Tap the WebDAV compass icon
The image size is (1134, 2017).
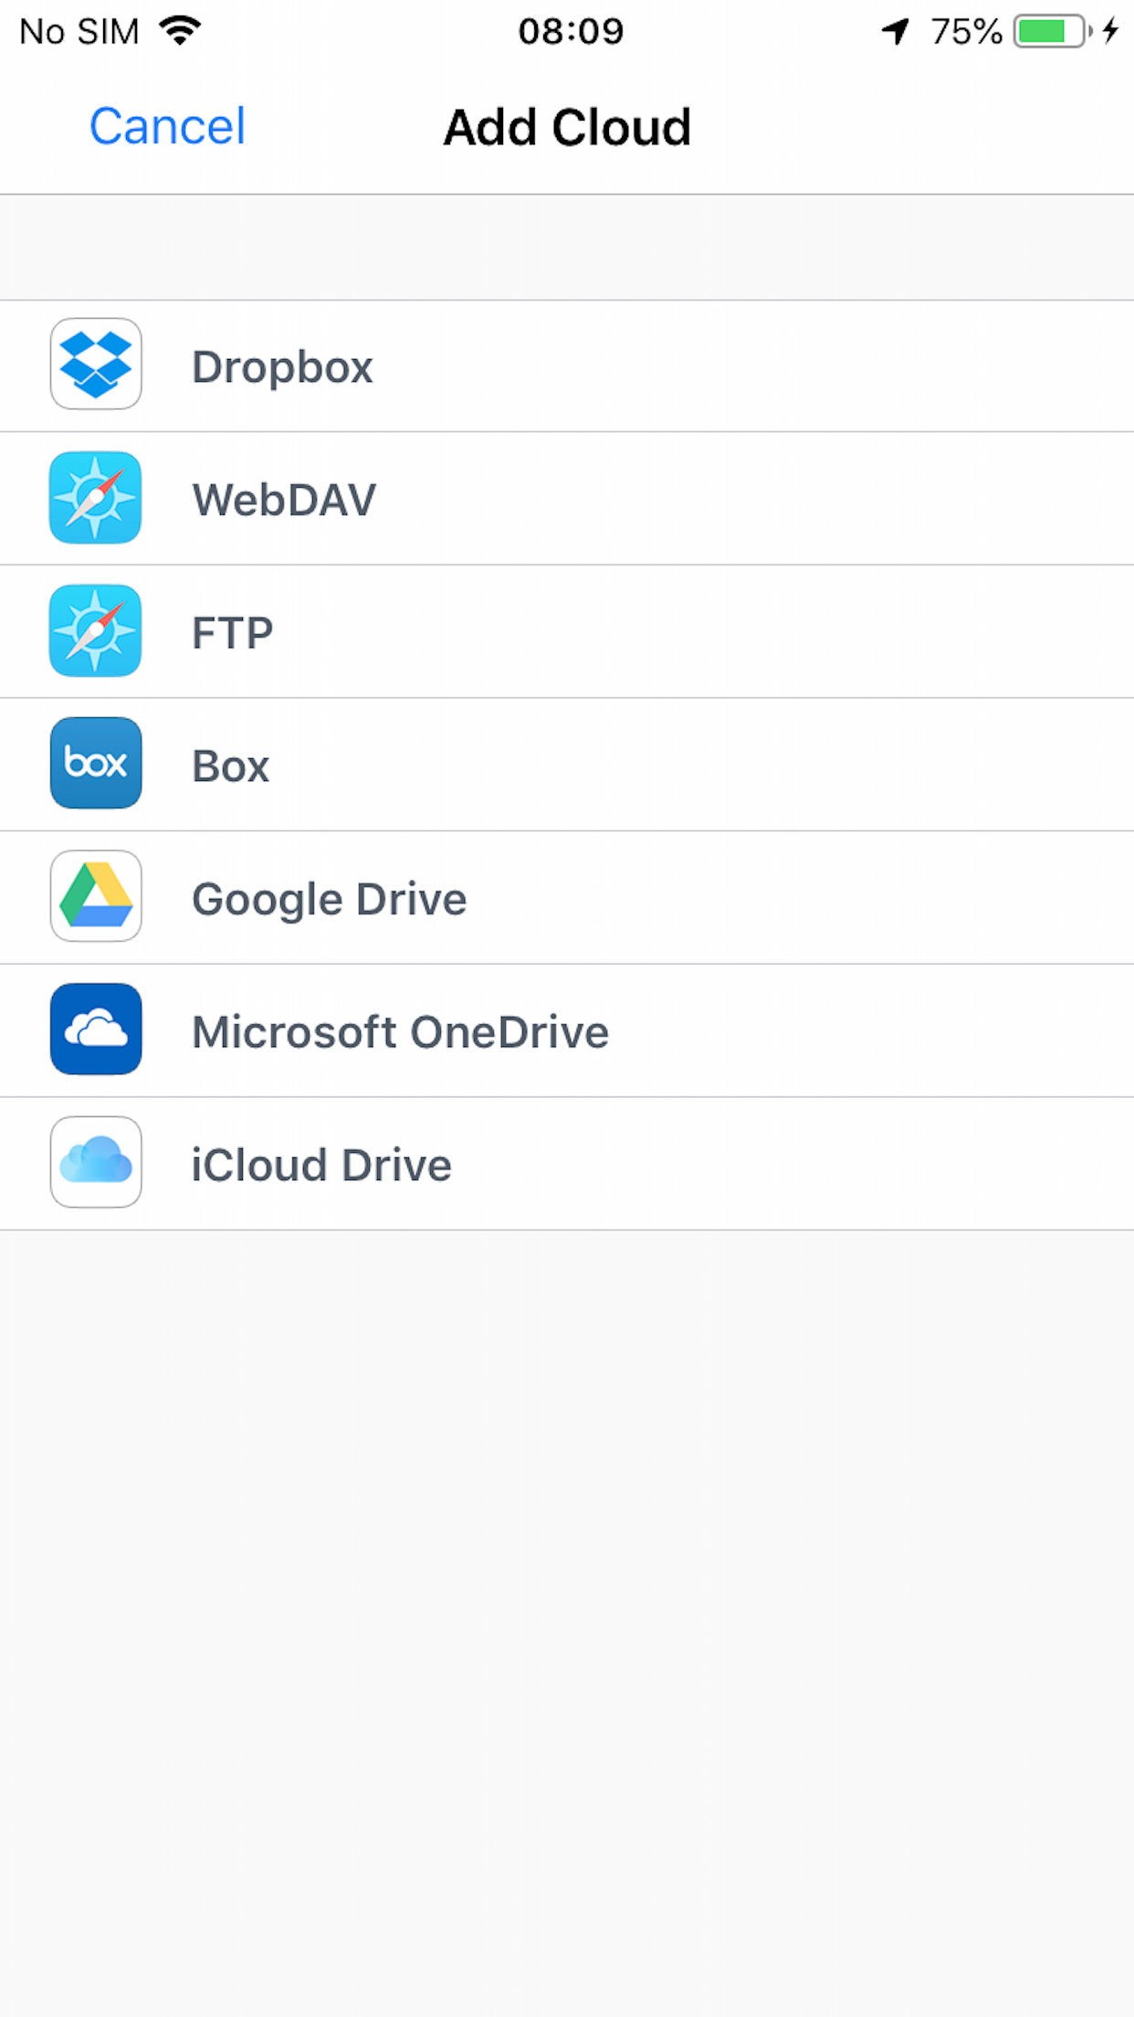tap(96, 498)
